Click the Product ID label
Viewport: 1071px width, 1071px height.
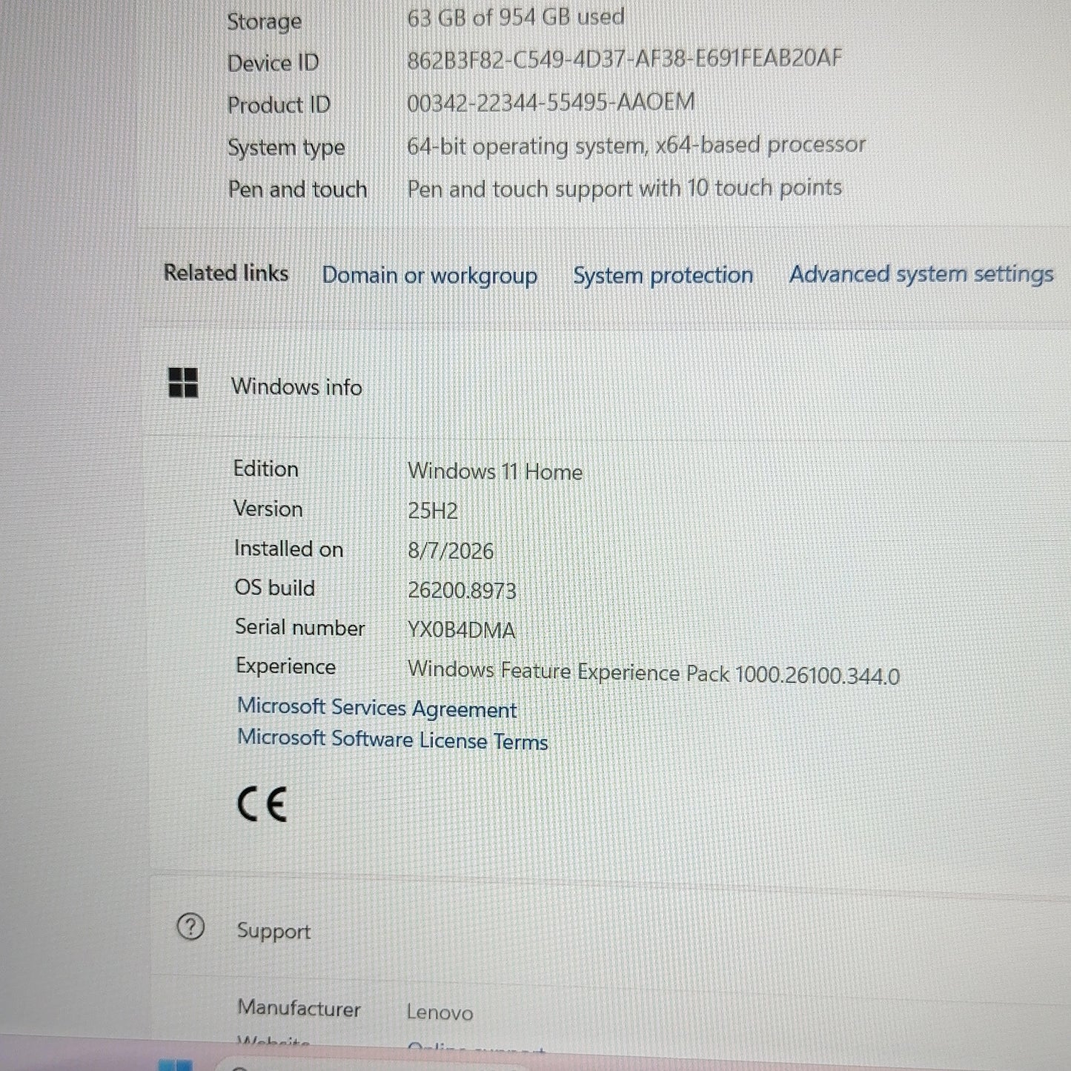click(279, 105)
